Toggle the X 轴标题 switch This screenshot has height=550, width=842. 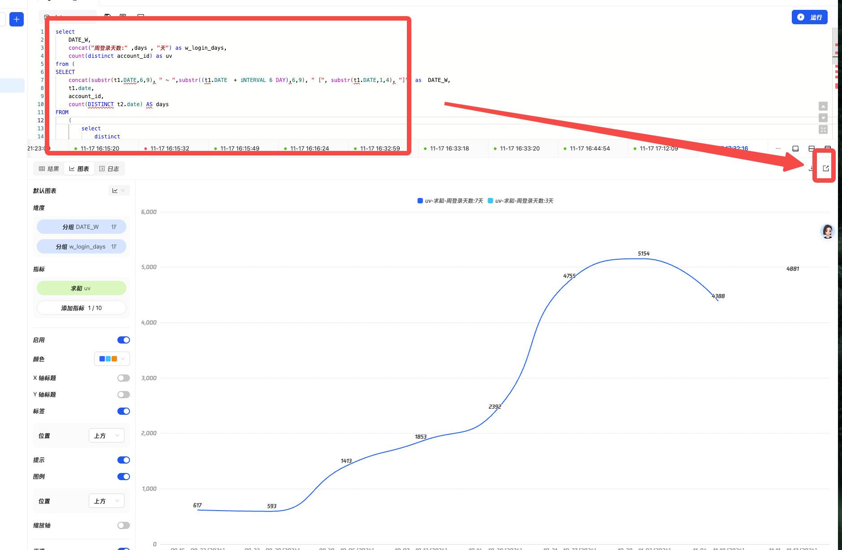pos(124,378)
